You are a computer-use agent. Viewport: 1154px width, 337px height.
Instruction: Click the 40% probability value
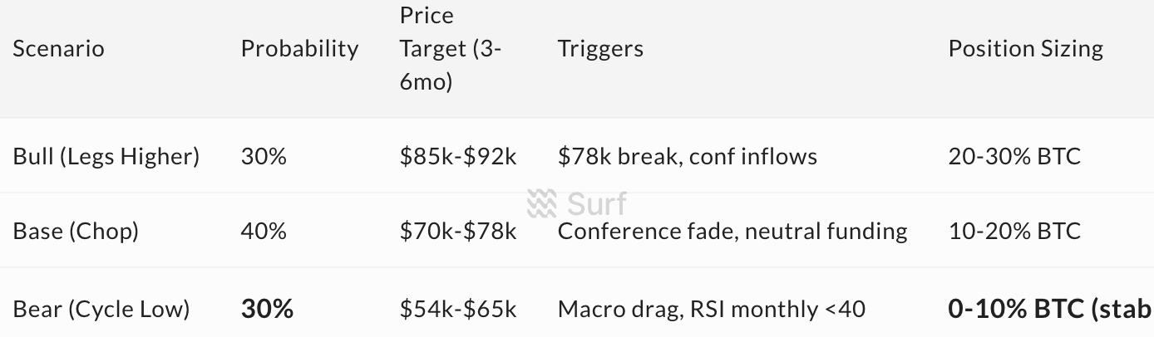pos(264,231)
